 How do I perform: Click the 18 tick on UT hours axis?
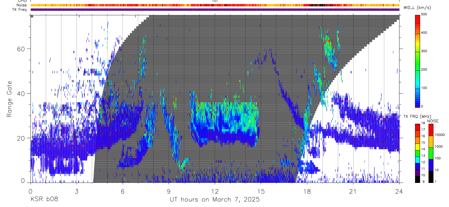pos(307,191)
